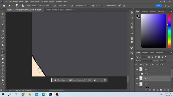Image resolution: width=173 pixels, height=97 pixels.
Task: Create a new group folder icon
Action: pyautogui.click(x=161, y=90)
